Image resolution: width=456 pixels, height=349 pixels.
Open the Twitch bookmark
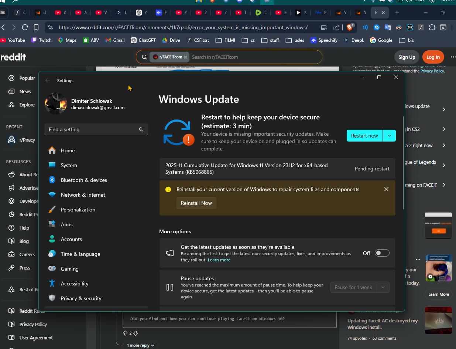click(x=41, y=40)
